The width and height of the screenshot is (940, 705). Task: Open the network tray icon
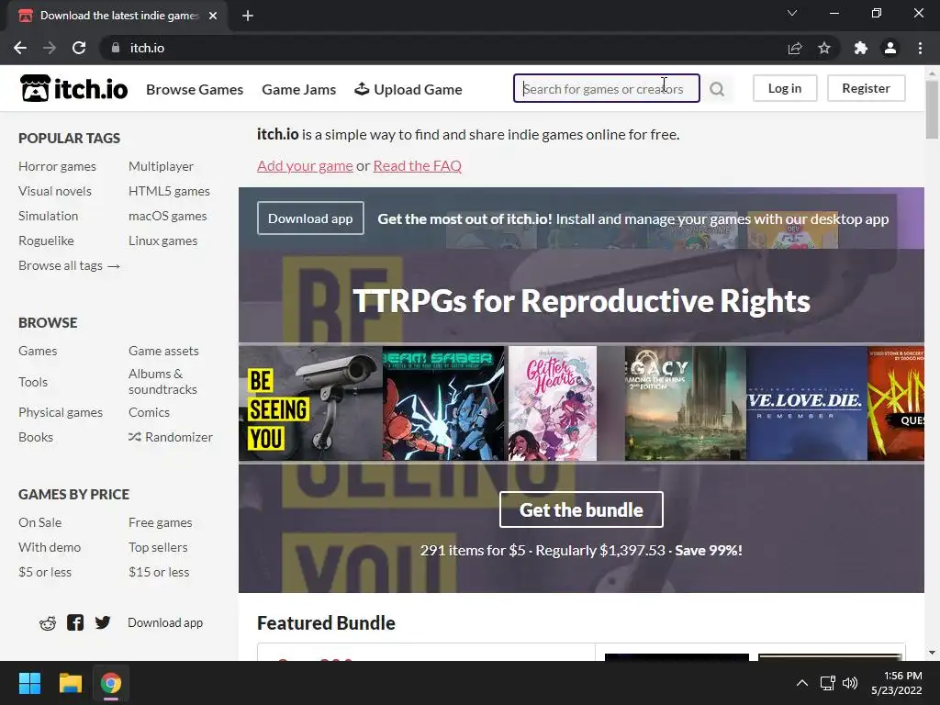coord(828,683)
